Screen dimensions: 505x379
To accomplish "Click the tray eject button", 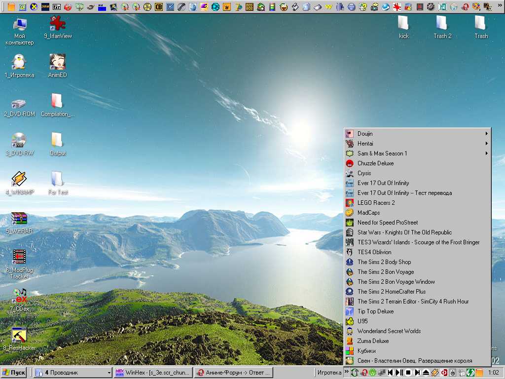I will point(426,373).
